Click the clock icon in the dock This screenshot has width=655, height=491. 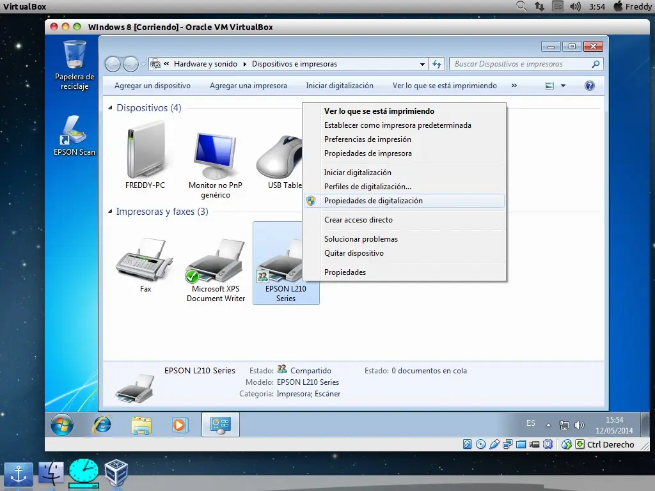tap(84, 473)
